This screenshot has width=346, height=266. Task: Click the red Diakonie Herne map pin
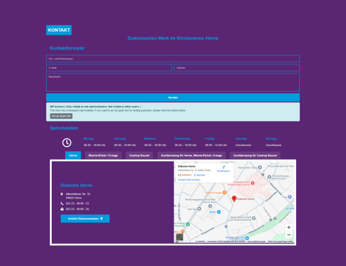[x=234, y=198]
